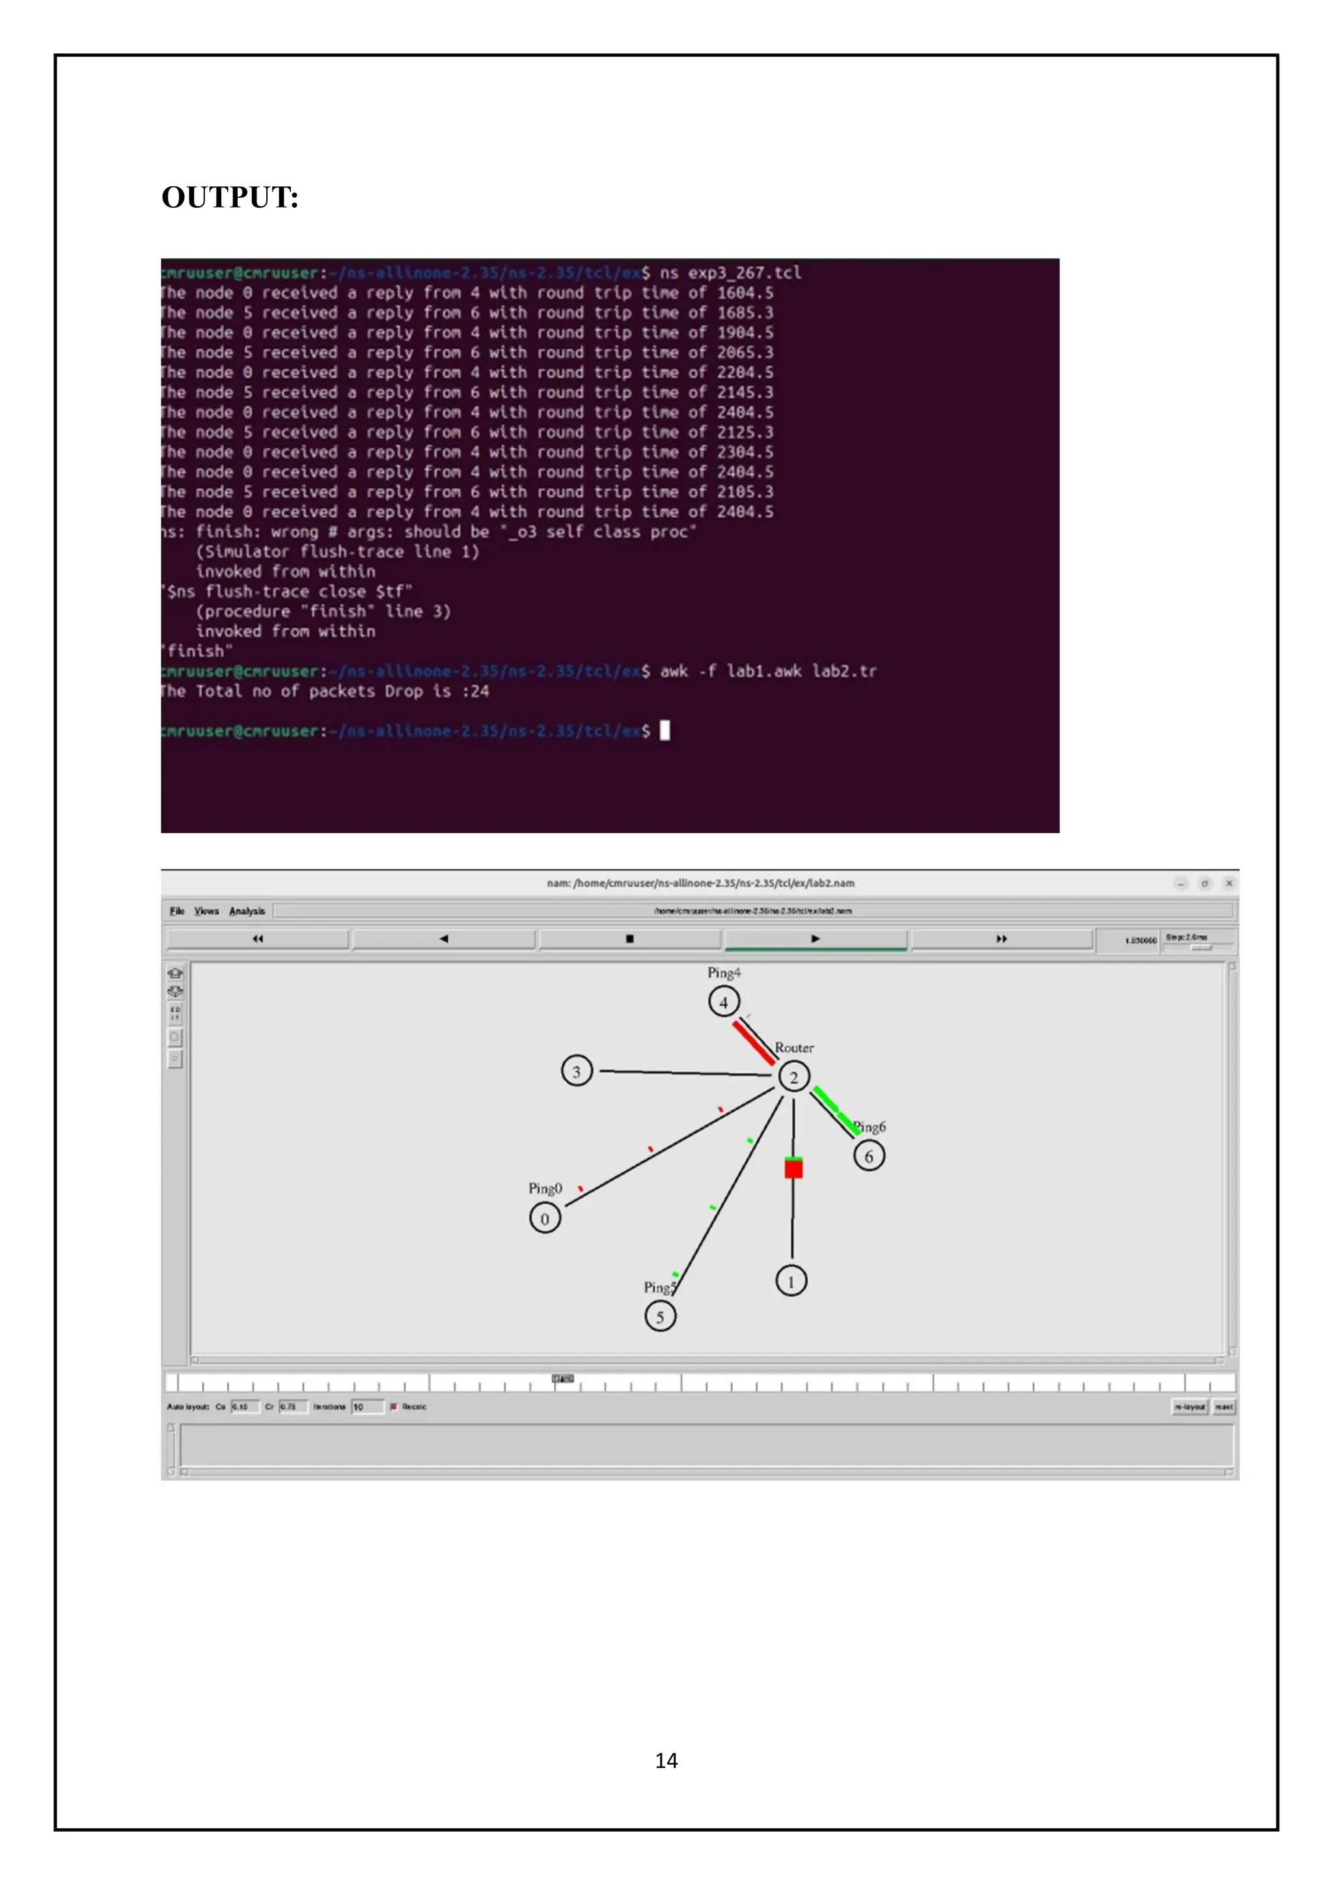Click the zoom out icon on left toolbar
Image resolution: width=1333 pixels, height=1885 pixels.
175,992
